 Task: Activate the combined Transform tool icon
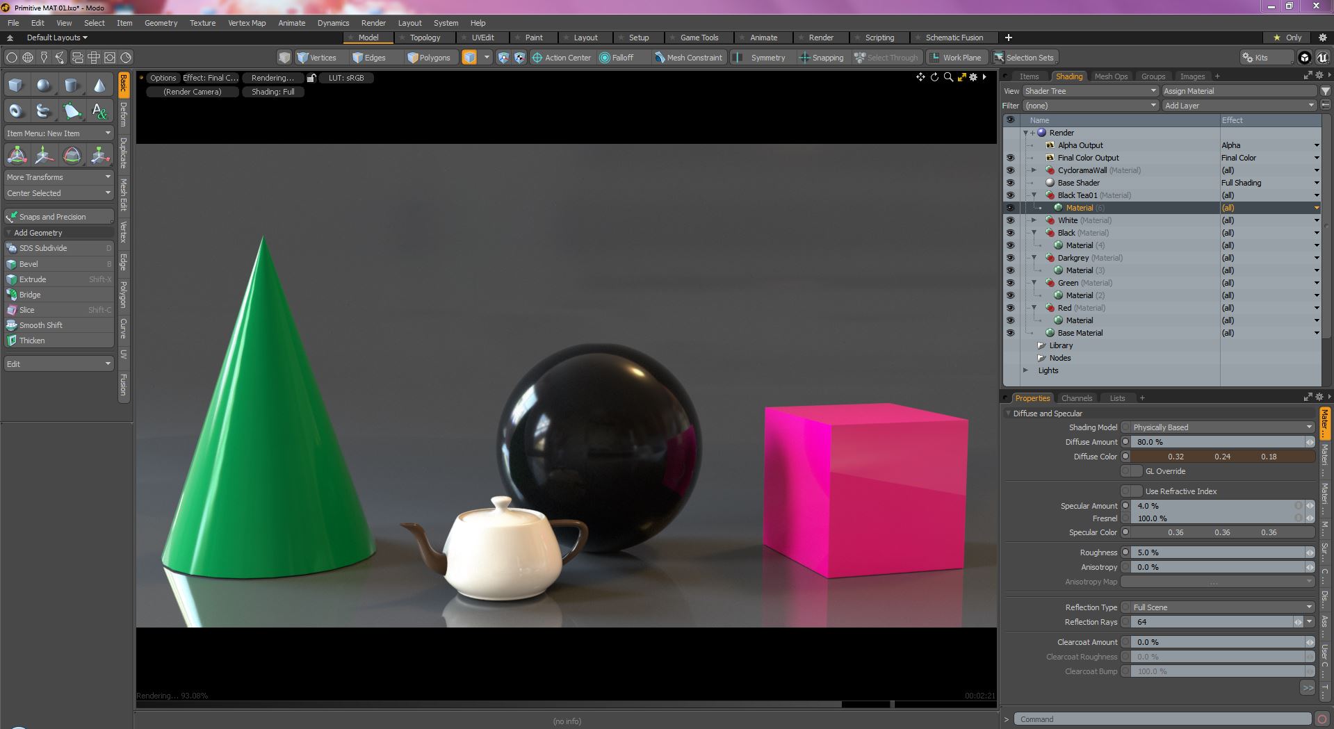pyautogui.click(x=17, y=155)
